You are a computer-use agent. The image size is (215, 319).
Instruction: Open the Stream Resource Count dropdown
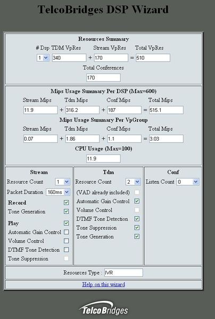[62, 182]
